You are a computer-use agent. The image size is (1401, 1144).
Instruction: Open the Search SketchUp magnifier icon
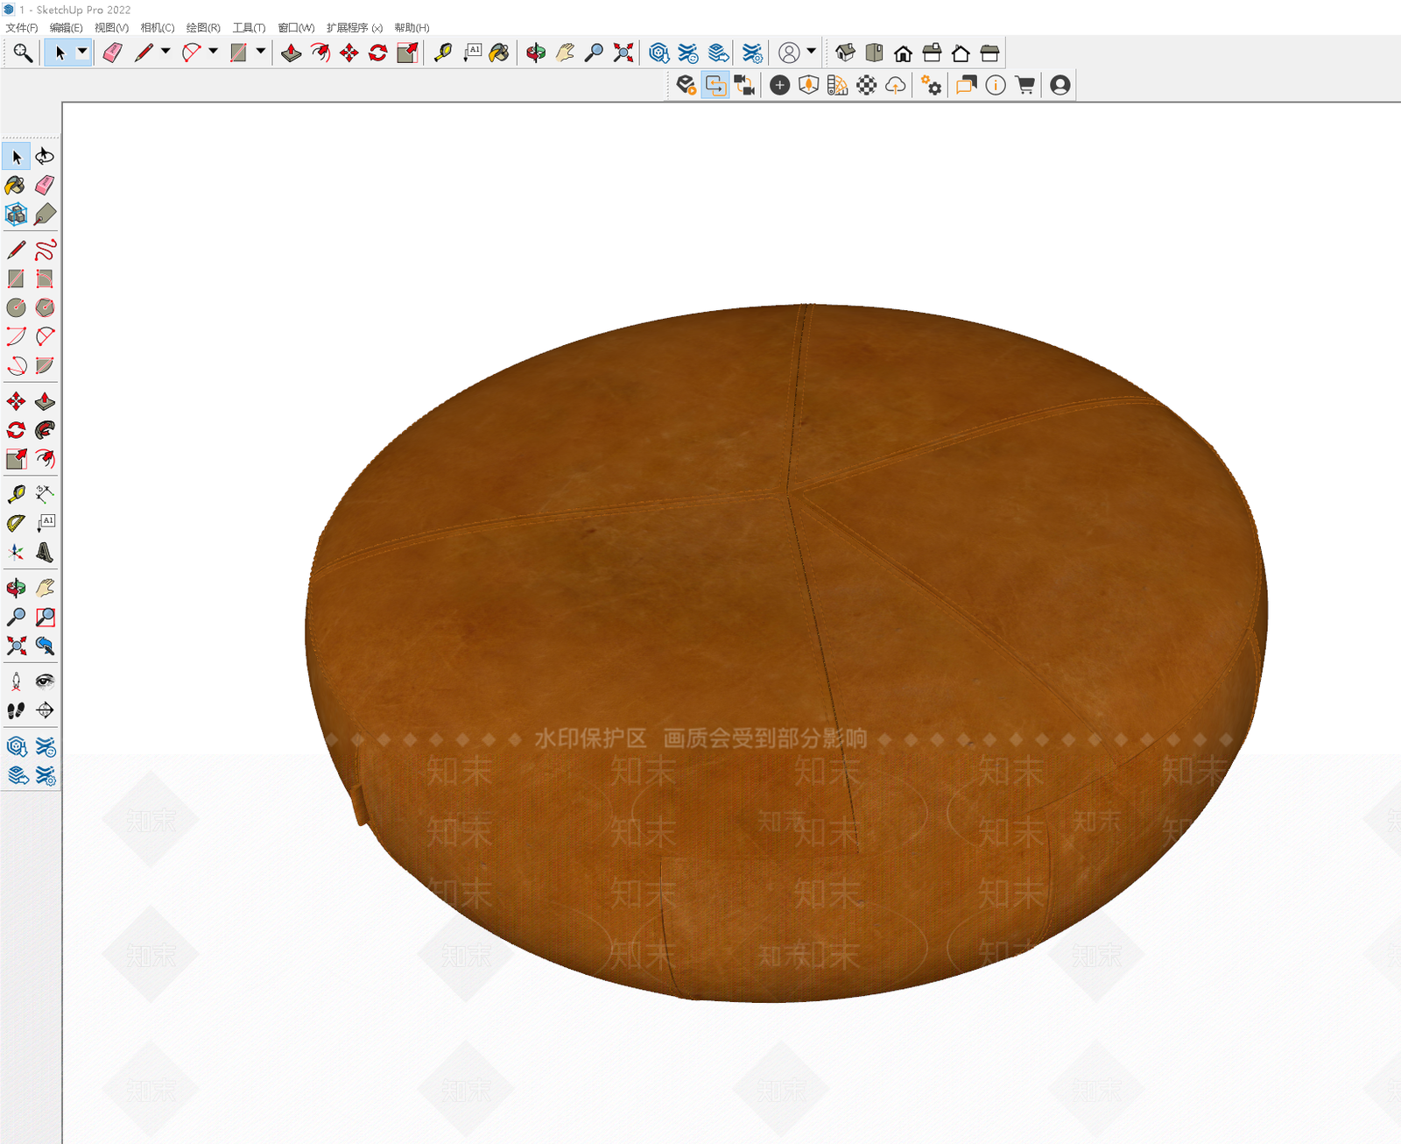(x=23, y=53)
